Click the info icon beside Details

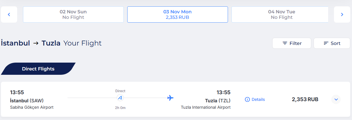[247, 99]
